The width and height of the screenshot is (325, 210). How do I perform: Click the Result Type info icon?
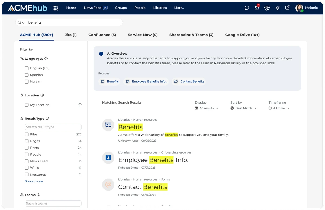tap(47, 118)
